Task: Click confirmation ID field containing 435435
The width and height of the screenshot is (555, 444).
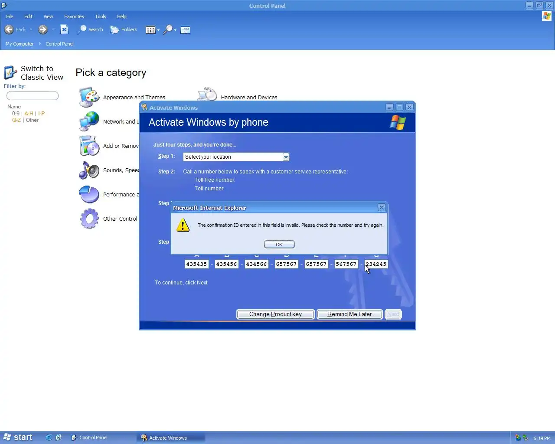Action: point(197,264)
